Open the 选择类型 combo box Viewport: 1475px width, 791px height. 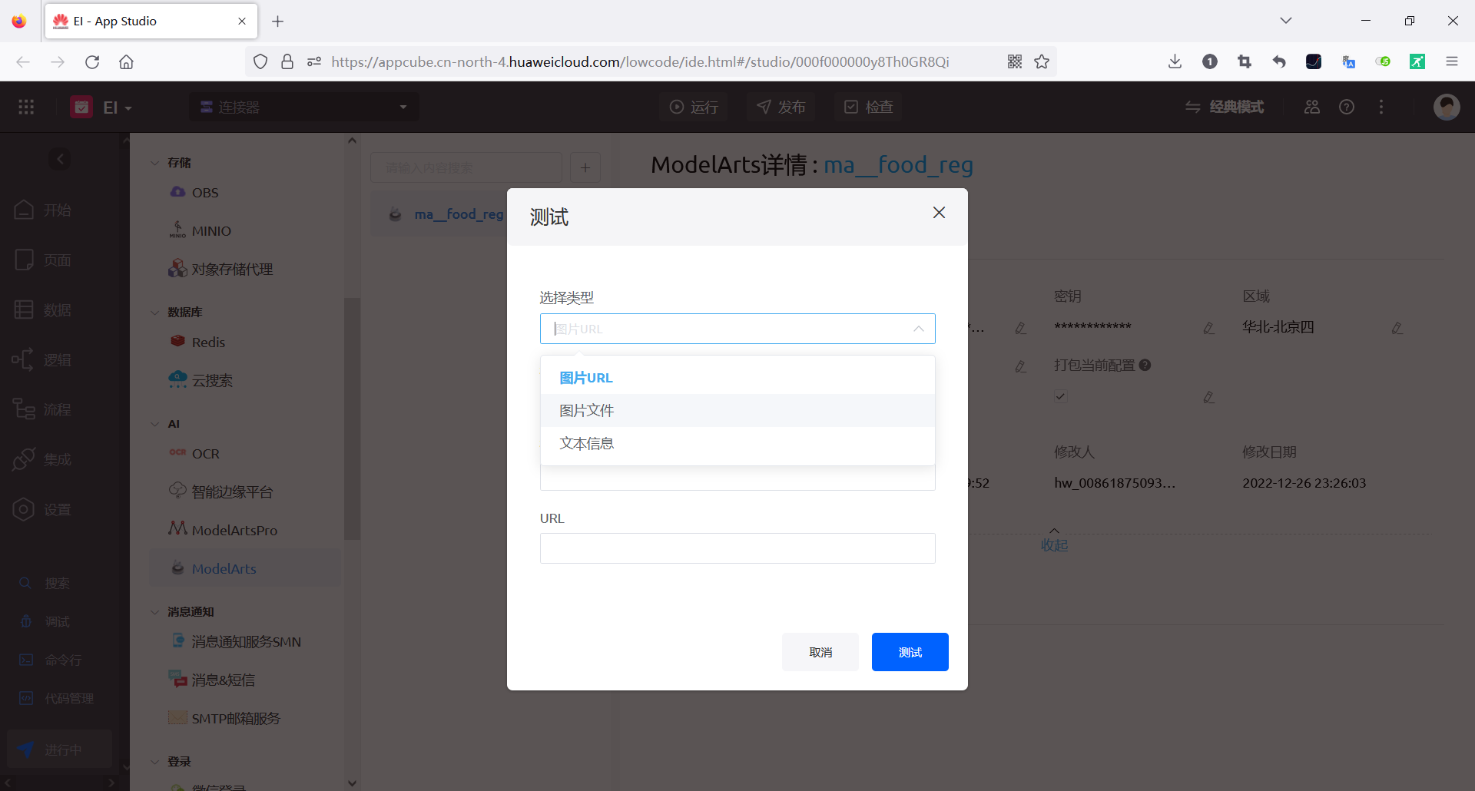click(x=737, y=329)
